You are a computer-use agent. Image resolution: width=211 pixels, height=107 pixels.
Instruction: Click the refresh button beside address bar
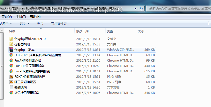[x=141, y=8]
